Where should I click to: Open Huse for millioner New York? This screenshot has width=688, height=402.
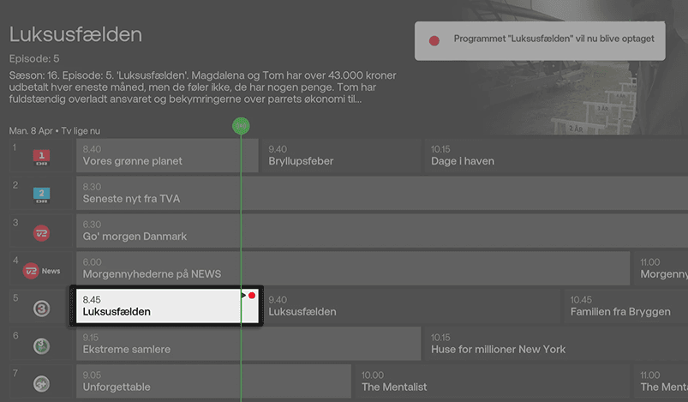coord(556,344)
